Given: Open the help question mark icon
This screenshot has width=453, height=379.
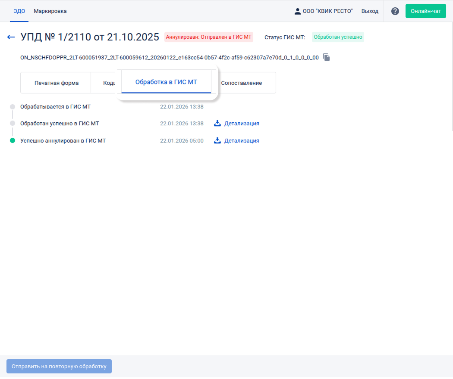Looking at the screenshot, I should coord(395,11).
